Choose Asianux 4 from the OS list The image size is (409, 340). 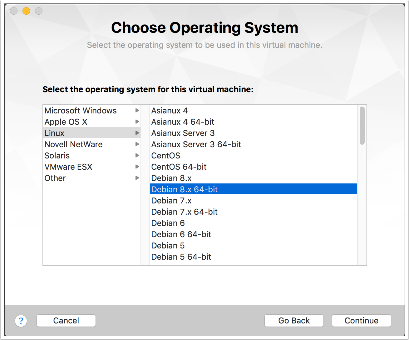pyautogui.click(x=170, y=111)
